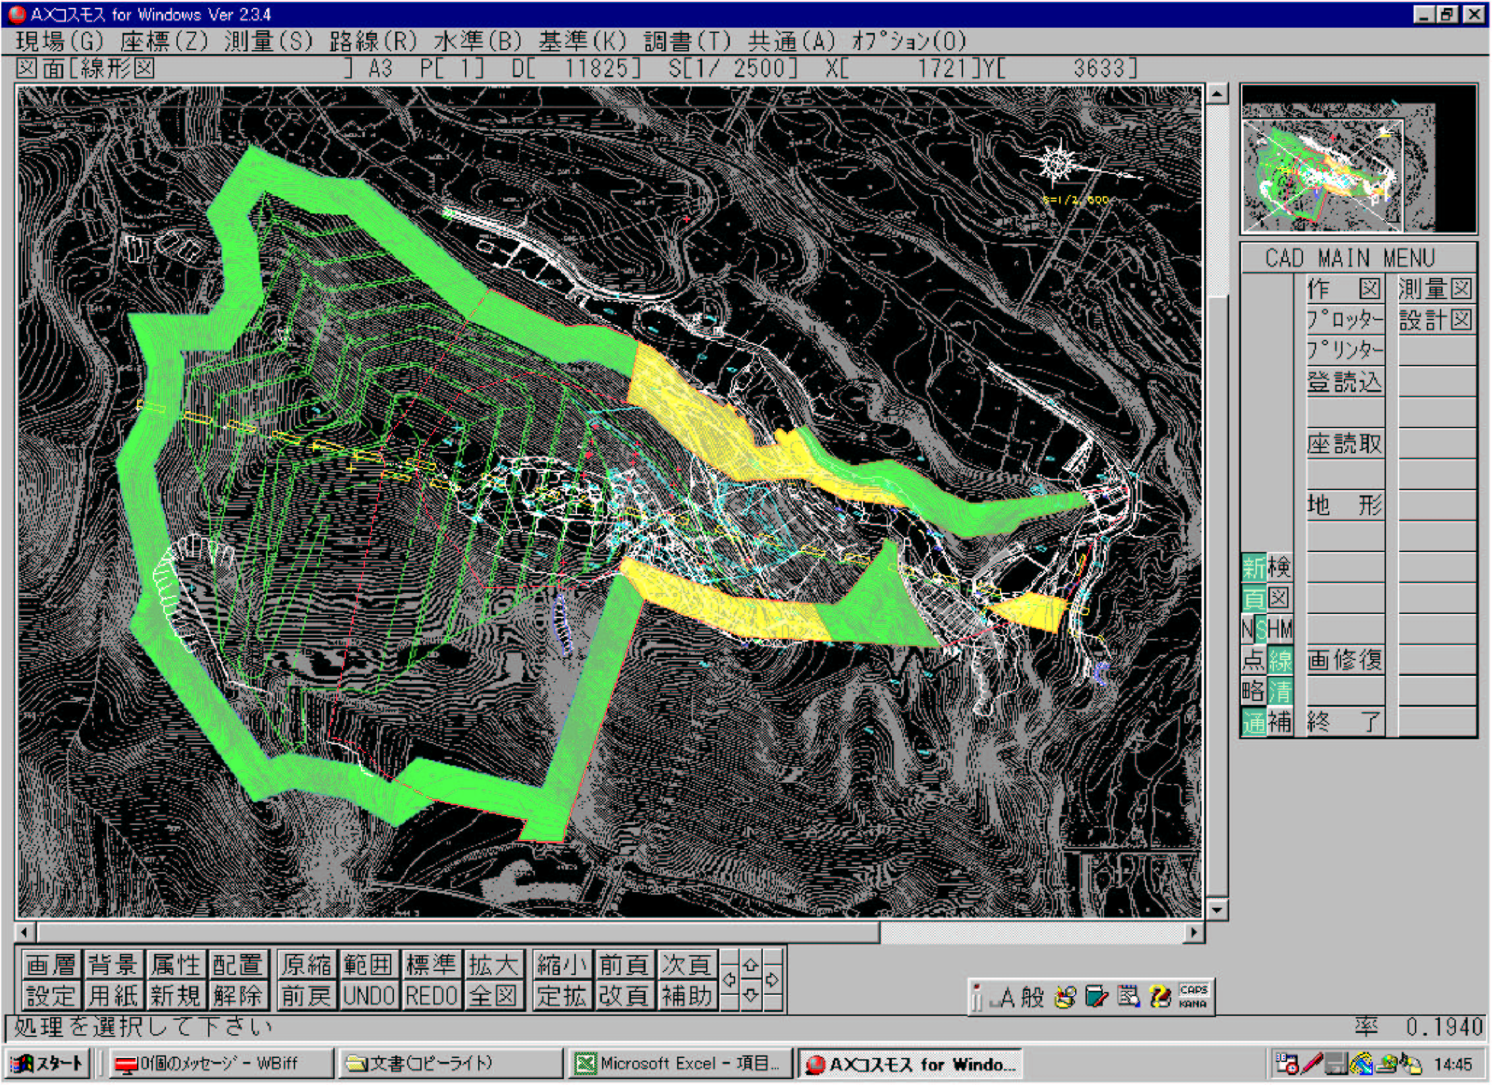Image resolution: width=1492 pixels, height=1085 pixels.
Task: Toggle the green 頁 mode cell
Action: point(1254,598)
